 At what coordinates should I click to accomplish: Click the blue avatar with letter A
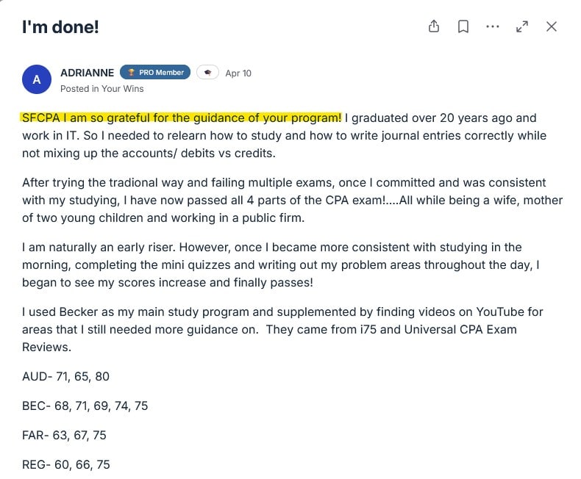(x=37, y=79)
